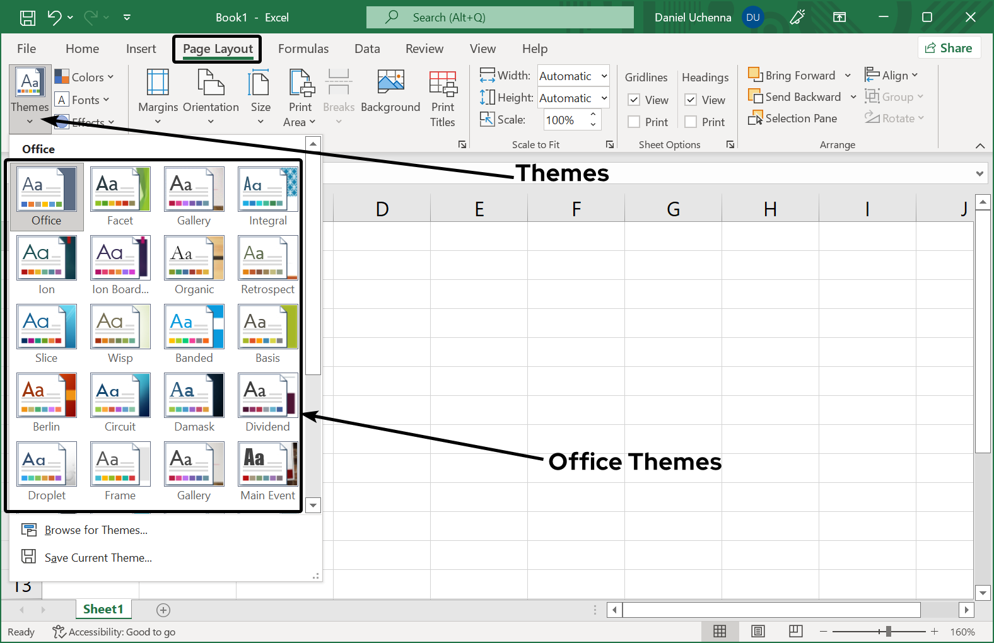The height and width of the screenshot is (643, 994).
Task: Expand the formula bar
Action: (979, 173)
